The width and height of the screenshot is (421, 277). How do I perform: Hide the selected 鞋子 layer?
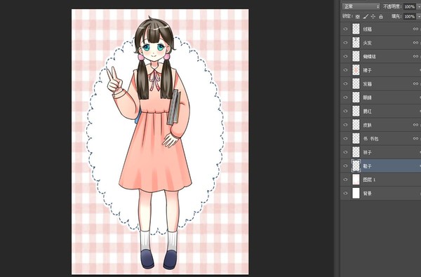345,166
